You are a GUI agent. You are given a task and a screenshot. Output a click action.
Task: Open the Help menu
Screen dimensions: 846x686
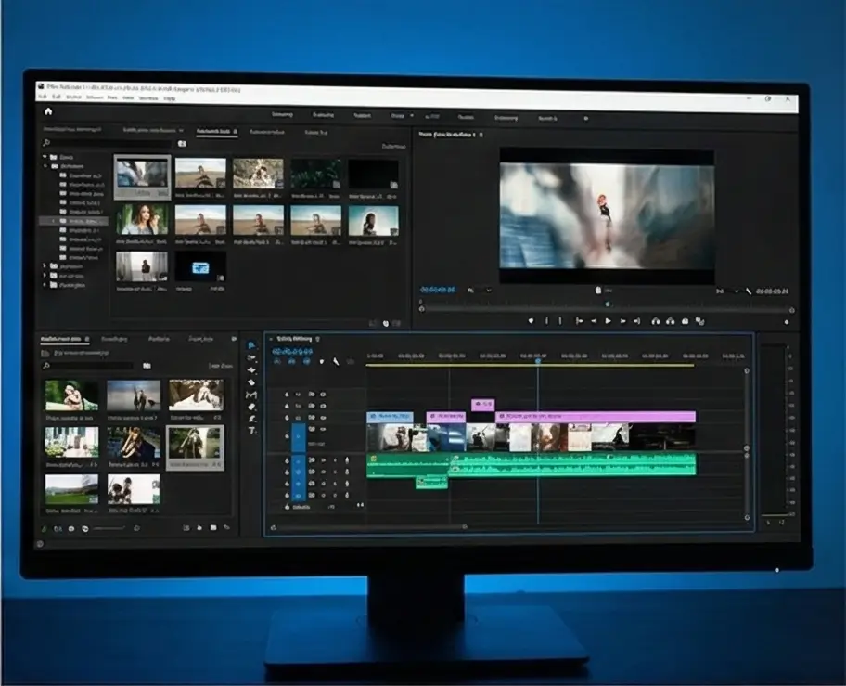coord(170,97)
